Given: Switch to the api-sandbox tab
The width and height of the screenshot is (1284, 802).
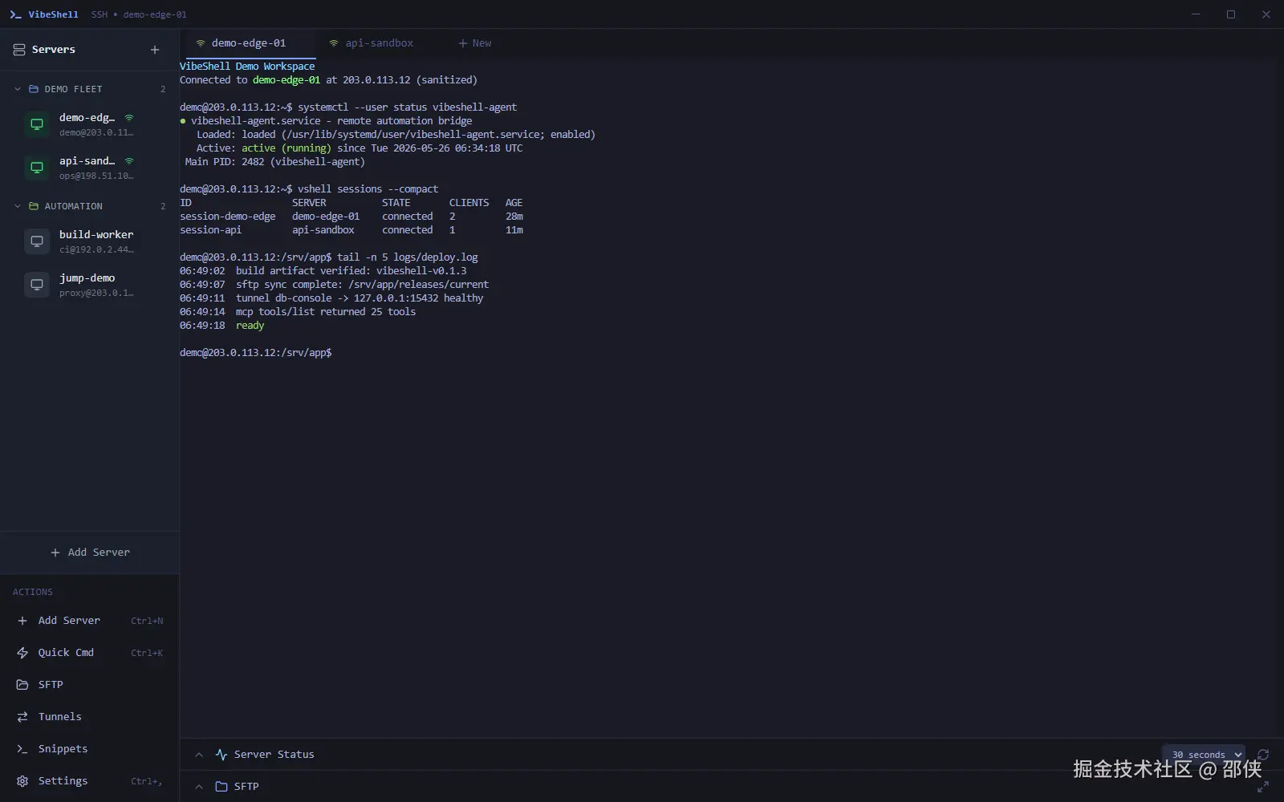Looking at the screenshot, I should tap(380, 43).
